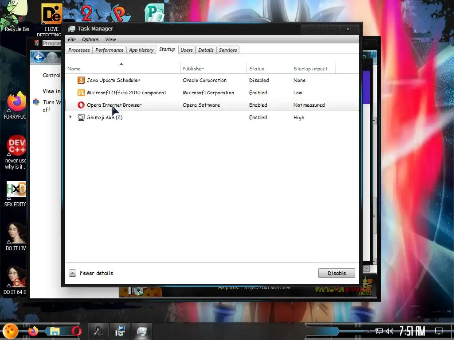Open the notification center icon
Image resolution: width=454 pixels, height=340 pixels.
coord(439,331)
